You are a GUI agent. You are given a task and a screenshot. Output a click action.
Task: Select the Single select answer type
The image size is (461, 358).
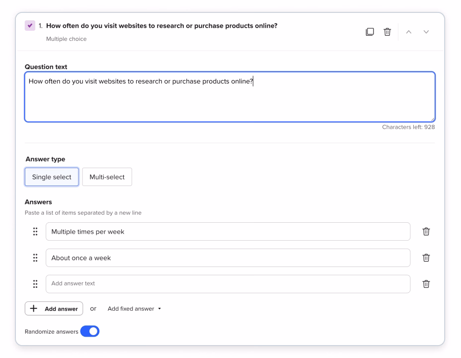coord(52,177)
